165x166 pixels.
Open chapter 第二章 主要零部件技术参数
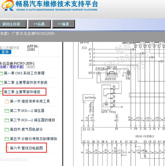tap(26, 82)
